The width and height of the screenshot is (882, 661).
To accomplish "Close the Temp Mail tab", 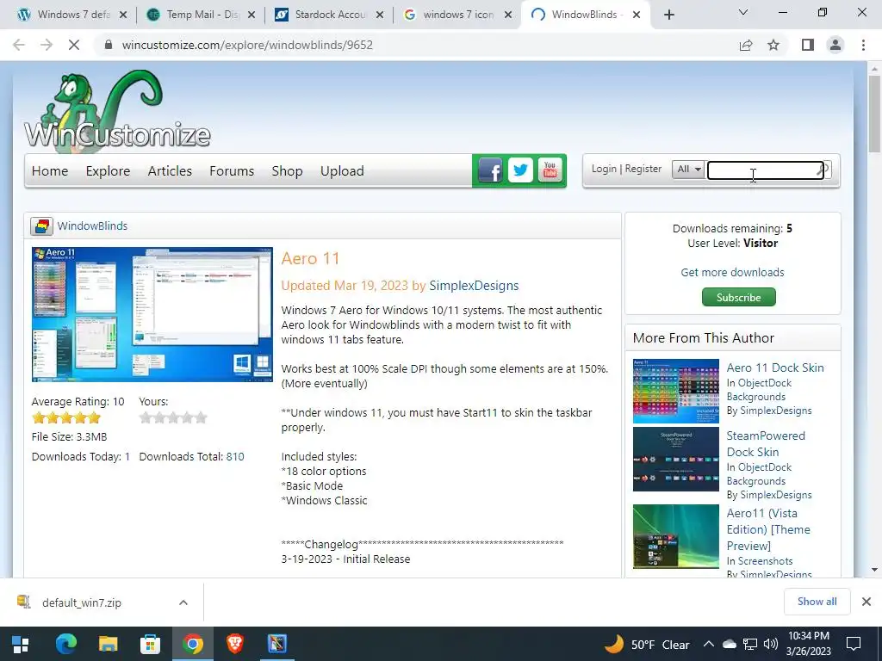I will point(251,15).
